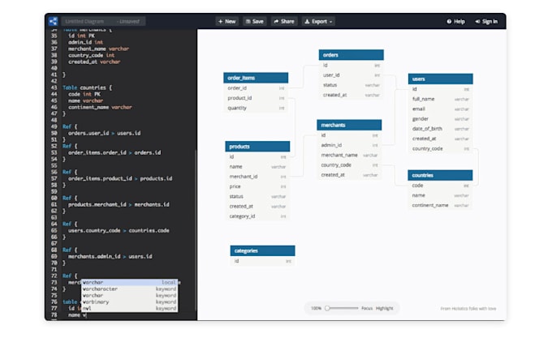
Task: Select the countries table header
Action: click(440, 175)
